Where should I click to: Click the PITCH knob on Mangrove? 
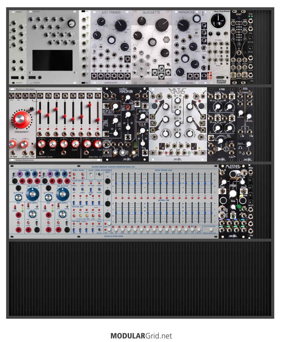point(183,25)
